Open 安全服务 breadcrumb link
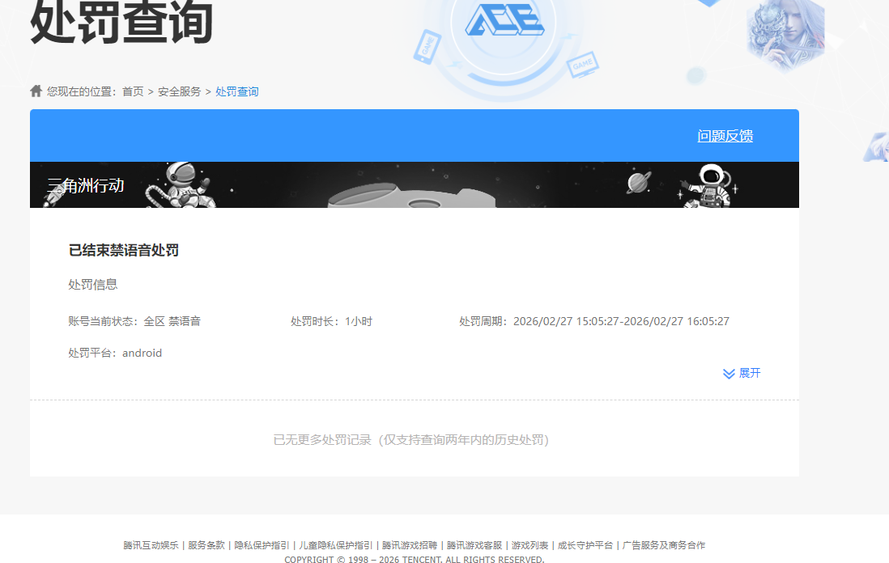 pyautogui.click(x=179, y=91)
